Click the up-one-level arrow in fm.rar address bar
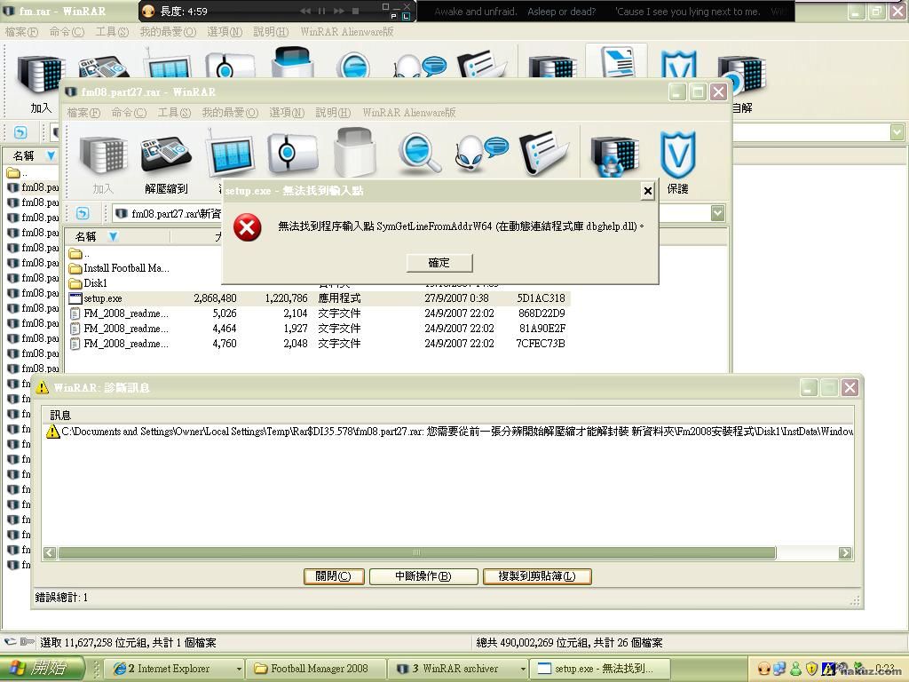This screenshot has height=682, width=909. pyautogui.click(x=20, y=133)
